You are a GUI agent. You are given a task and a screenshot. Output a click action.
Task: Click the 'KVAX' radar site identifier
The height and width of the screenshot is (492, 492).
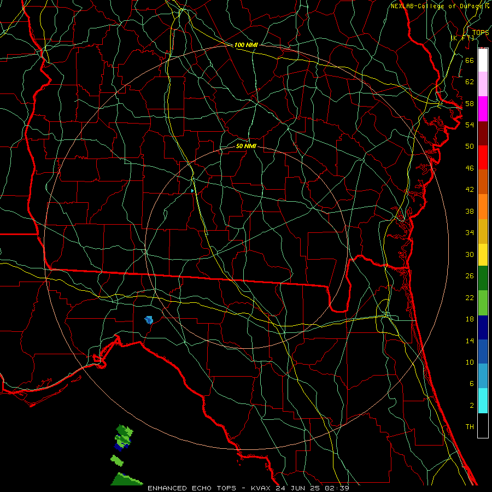261,488
